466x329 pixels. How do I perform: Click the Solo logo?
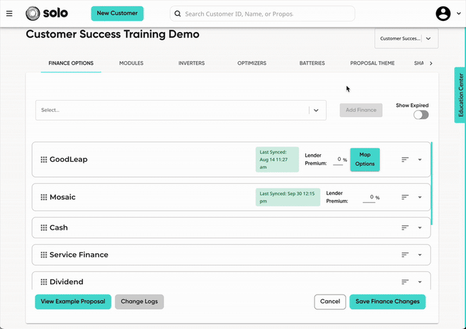click(47, 13)
